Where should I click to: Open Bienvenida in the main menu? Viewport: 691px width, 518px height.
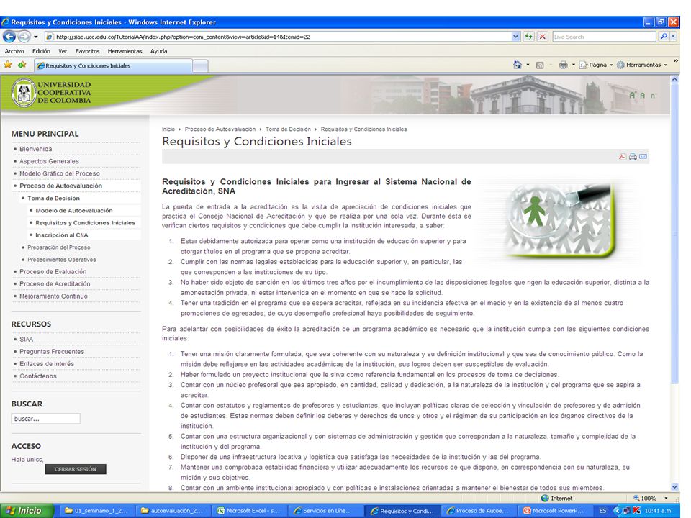coord(36,149)
